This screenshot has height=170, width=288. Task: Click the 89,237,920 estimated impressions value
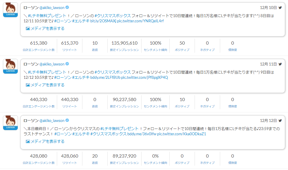coord(124,156)
